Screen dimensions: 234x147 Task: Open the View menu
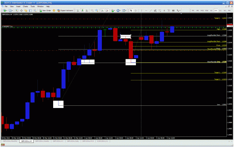click(12, 6)
